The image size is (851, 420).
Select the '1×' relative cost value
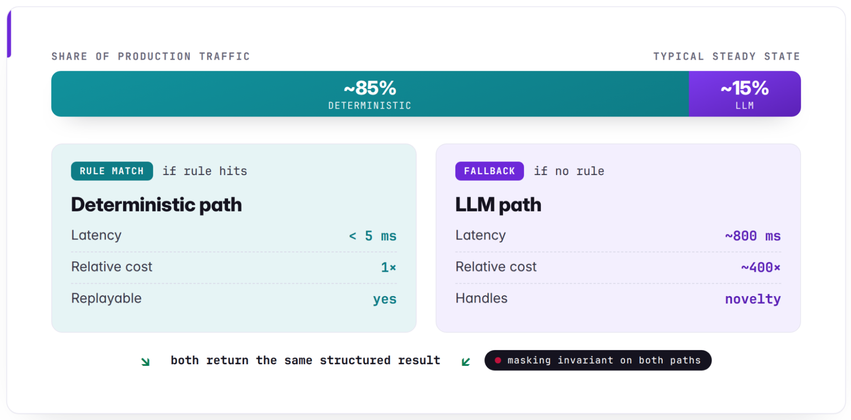388,268
